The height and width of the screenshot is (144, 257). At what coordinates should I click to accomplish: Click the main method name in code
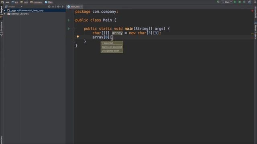129,29
